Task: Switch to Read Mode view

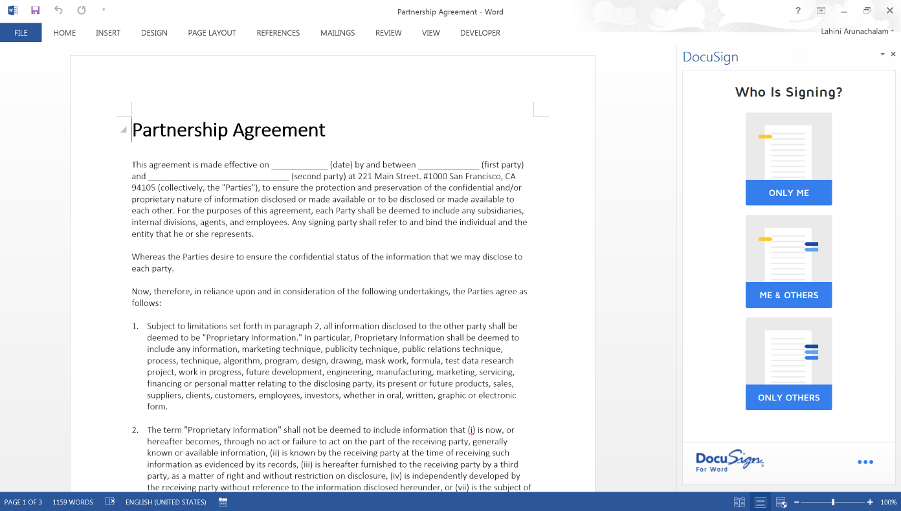Action: pos(739,502)
